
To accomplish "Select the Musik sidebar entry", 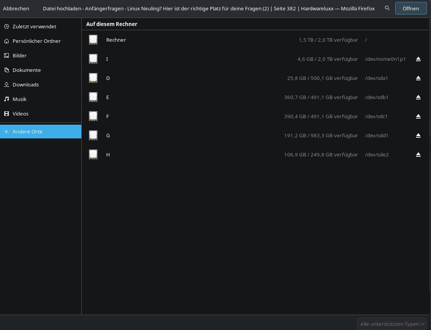I will pos(20,99).
